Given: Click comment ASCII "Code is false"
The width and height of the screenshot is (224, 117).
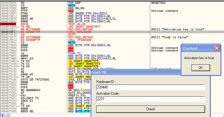Looking at the screenshot, I should tap(170, 37).
